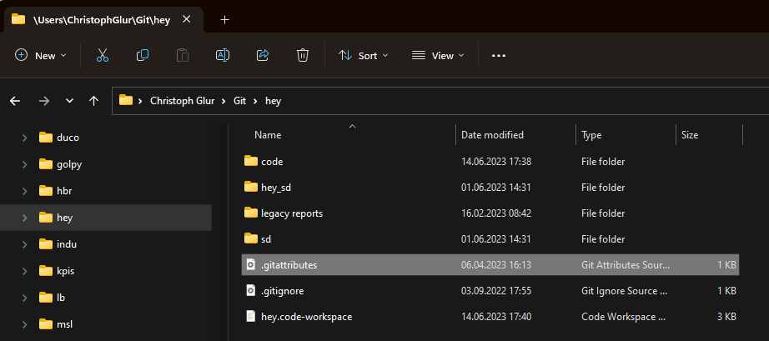This screenshot has height=341, width=769.
Task: Select the legacy reports folder icon
Action: point(250,213)
